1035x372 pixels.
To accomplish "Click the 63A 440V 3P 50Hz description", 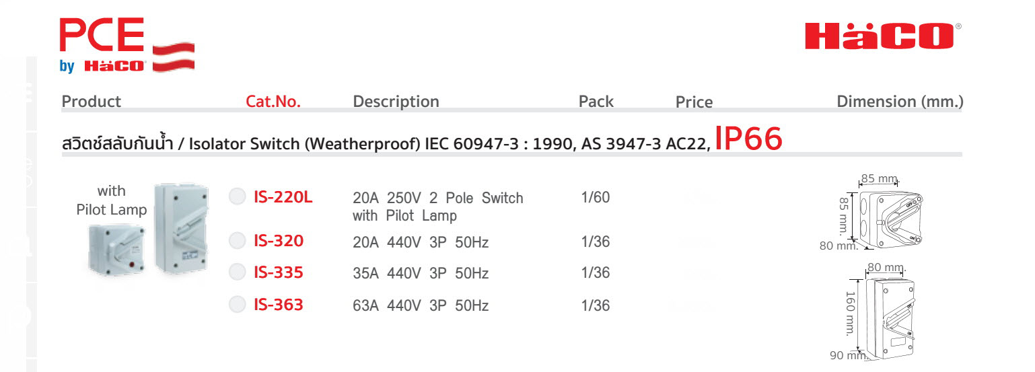I will [x=421, y=306].
